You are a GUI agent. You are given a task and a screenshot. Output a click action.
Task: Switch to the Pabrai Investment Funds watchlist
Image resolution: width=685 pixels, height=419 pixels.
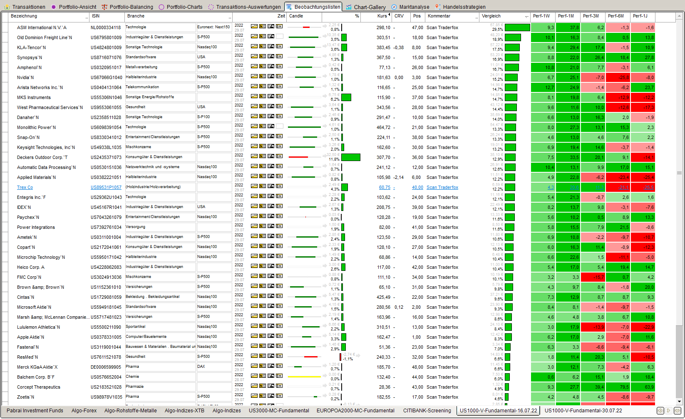pyautogui.click(x=35, y=411)
